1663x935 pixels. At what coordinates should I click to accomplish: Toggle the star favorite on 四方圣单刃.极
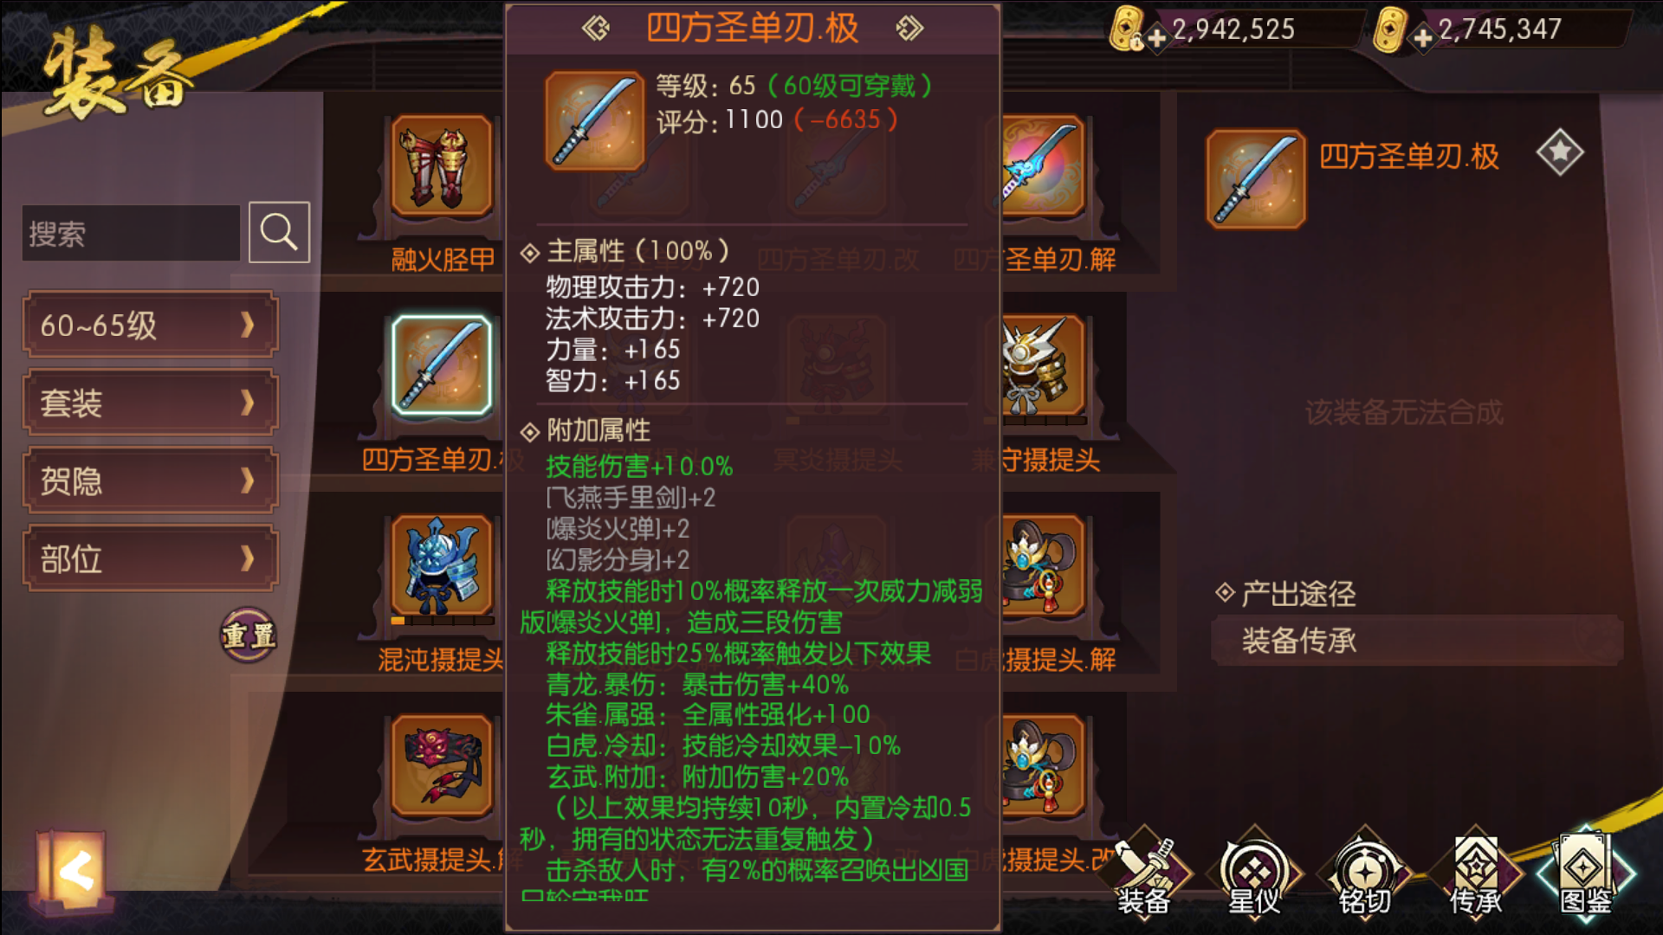pos(1560,152)
